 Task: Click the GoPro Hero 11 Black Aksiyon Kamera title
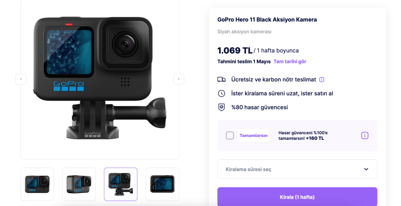click(x=267, y=20)
